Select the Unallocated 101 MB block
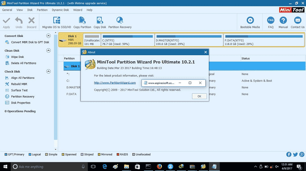 tap(92, 40)
